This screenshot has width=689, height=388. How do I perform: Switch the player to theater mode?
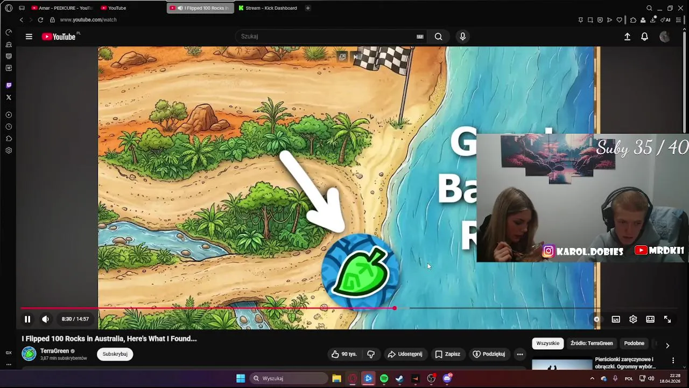tap(650, 319)
